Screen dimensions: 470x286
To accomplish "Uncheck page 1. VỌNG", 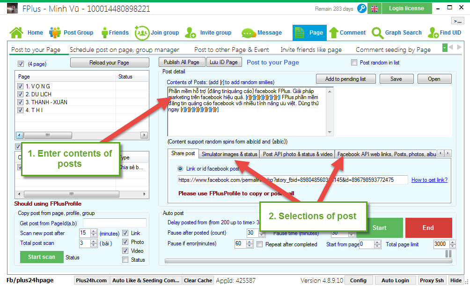I will pos(21,86).
